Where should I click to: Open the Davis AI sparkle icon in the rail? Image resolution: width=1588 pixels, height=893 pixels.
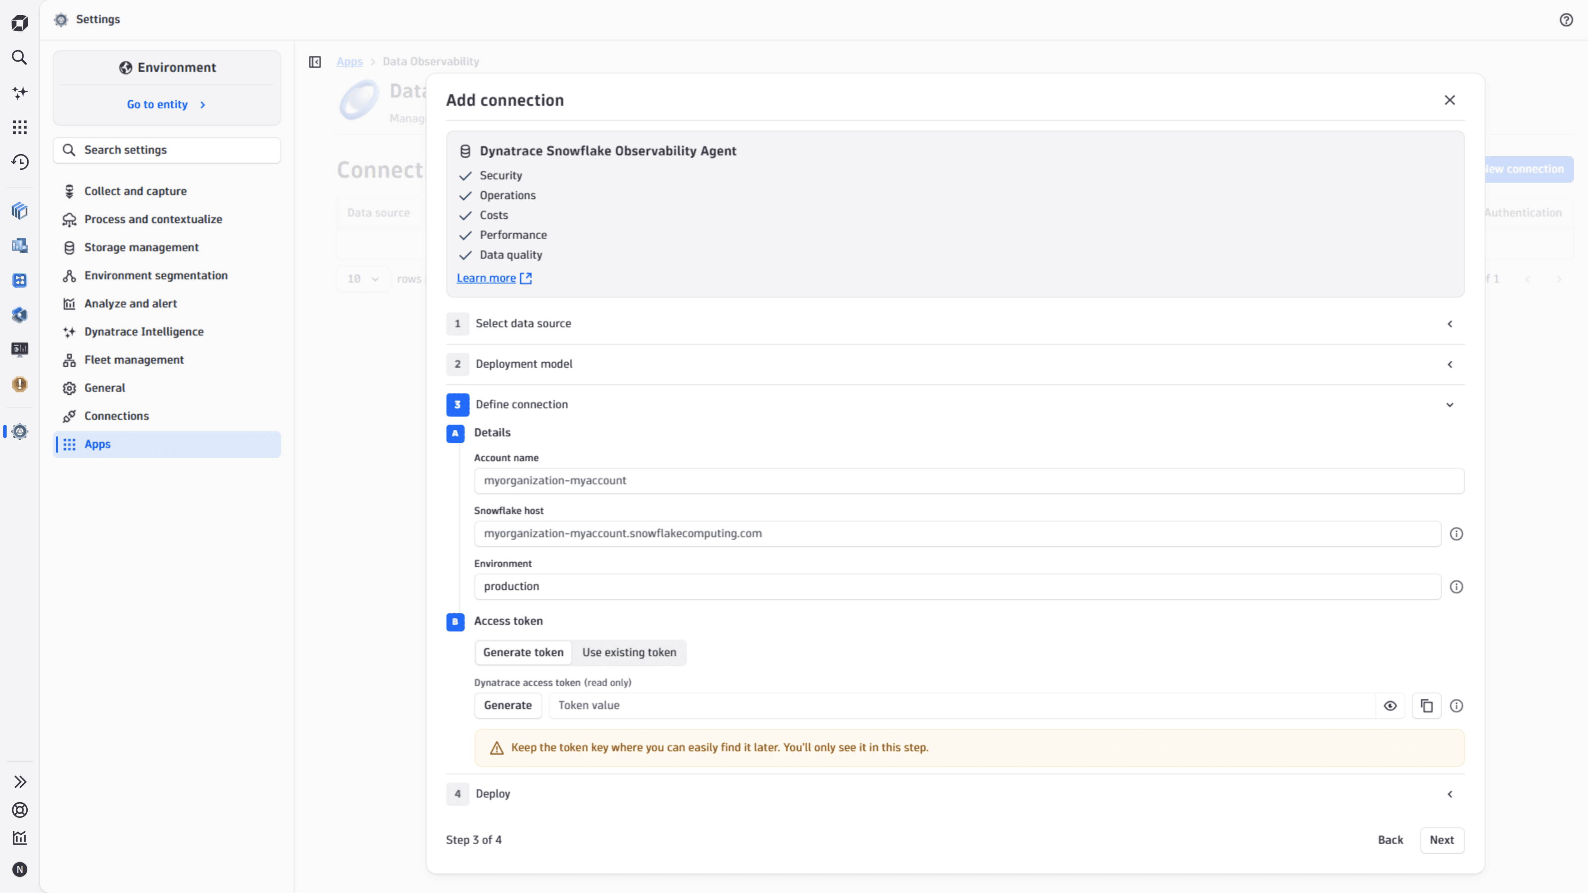pos(20,93)
